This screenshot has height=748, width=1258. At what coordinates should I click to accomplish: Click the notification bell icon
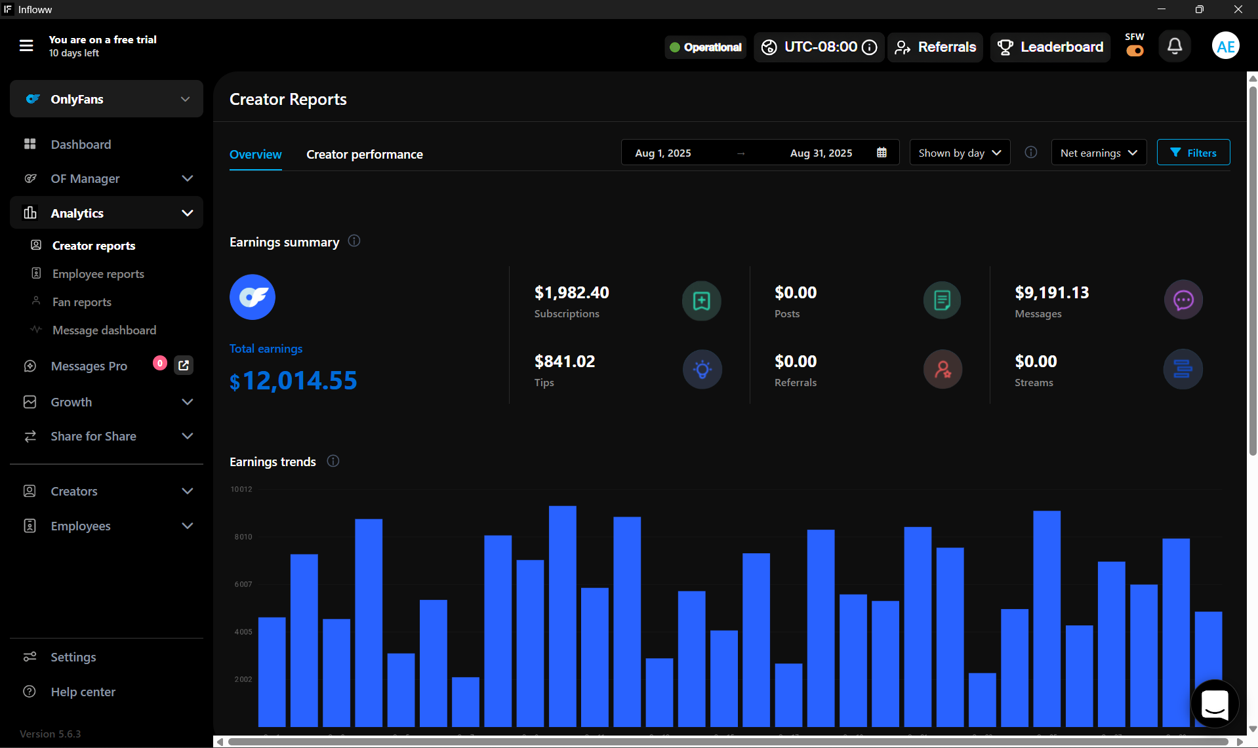coord(1174,45)
